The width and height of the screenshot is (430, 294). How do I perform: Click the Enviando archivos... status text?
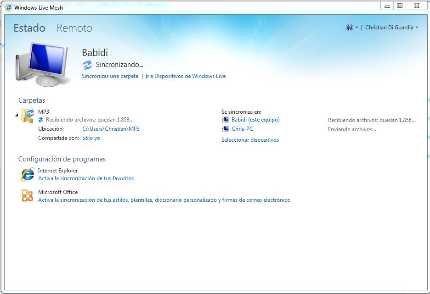352,129
